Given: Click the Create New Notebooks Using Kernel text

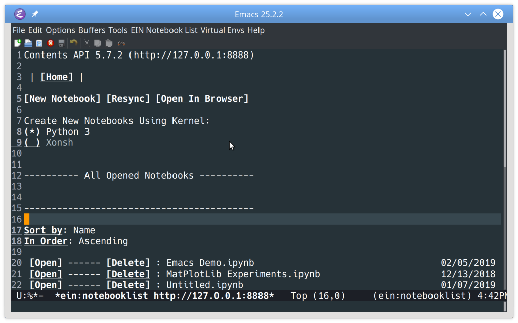Looking at the screenshot, I should (117, 121).
